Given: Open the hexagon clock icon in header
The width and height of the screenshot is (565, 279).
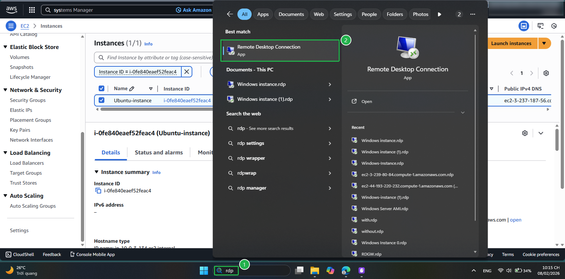Looking at the screenshot, I should click(x=554, y=26).
